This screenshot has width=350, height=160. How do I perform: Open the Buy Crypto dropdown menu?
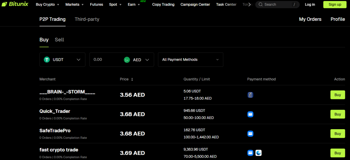pos(48,4)
